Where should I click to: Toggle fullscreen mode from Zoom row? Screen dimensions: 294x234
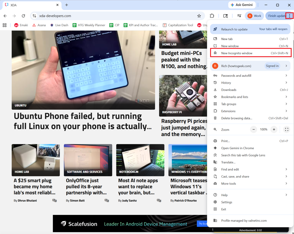pos(286,130)
